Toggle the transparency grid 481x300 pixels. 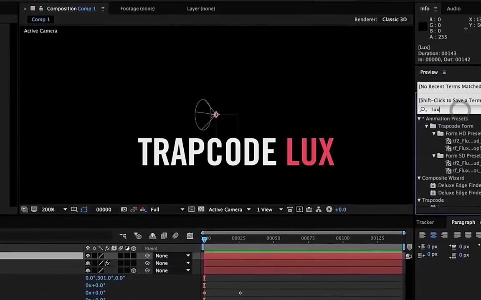coord(201,209)
